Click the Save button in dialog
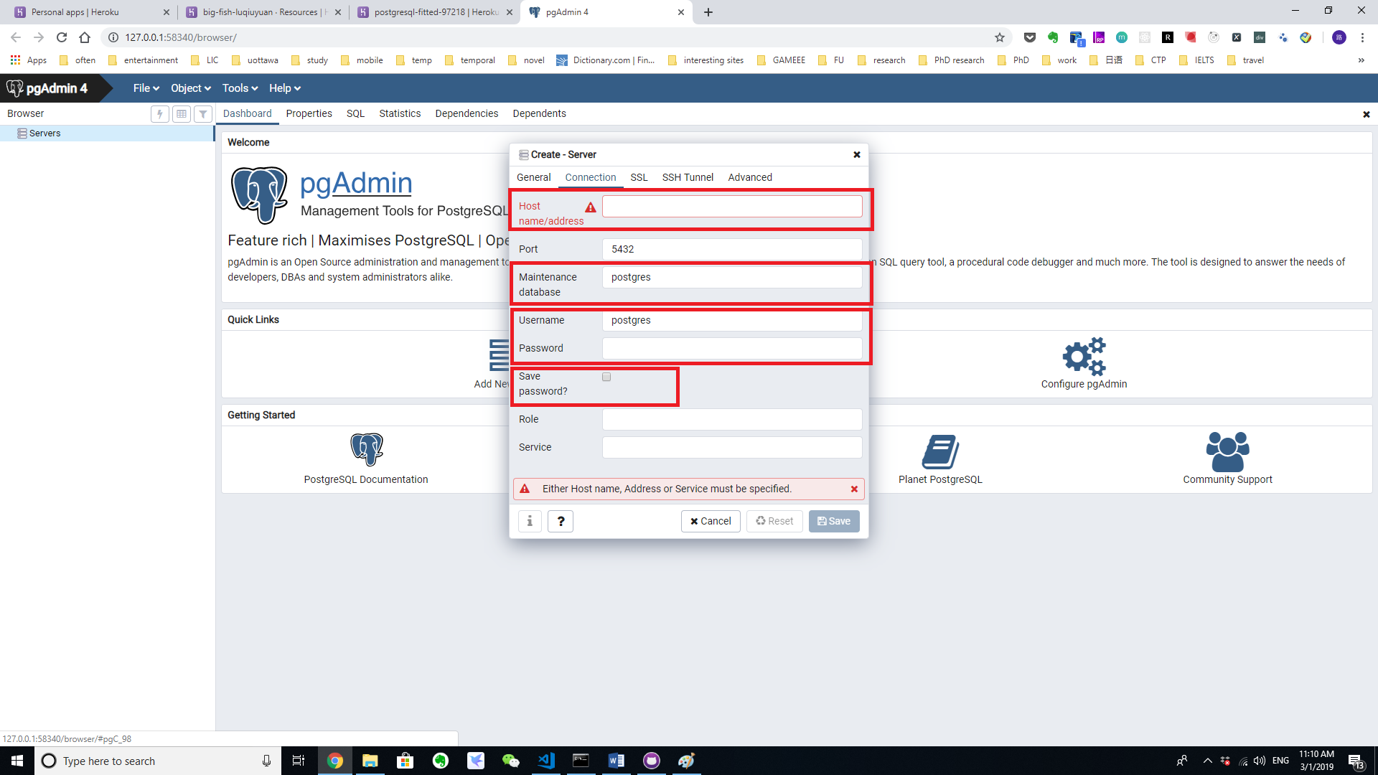This screenshot has width=1378, height=775. point(834,521)
